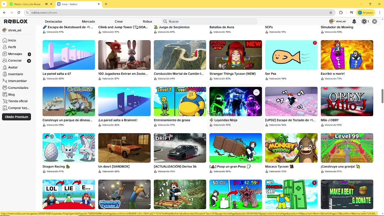Viewport: 384px width, 216px height.
Task: Open Construye un parque de dinosaurios thumbnail
Action: click(x=69, y=101)
